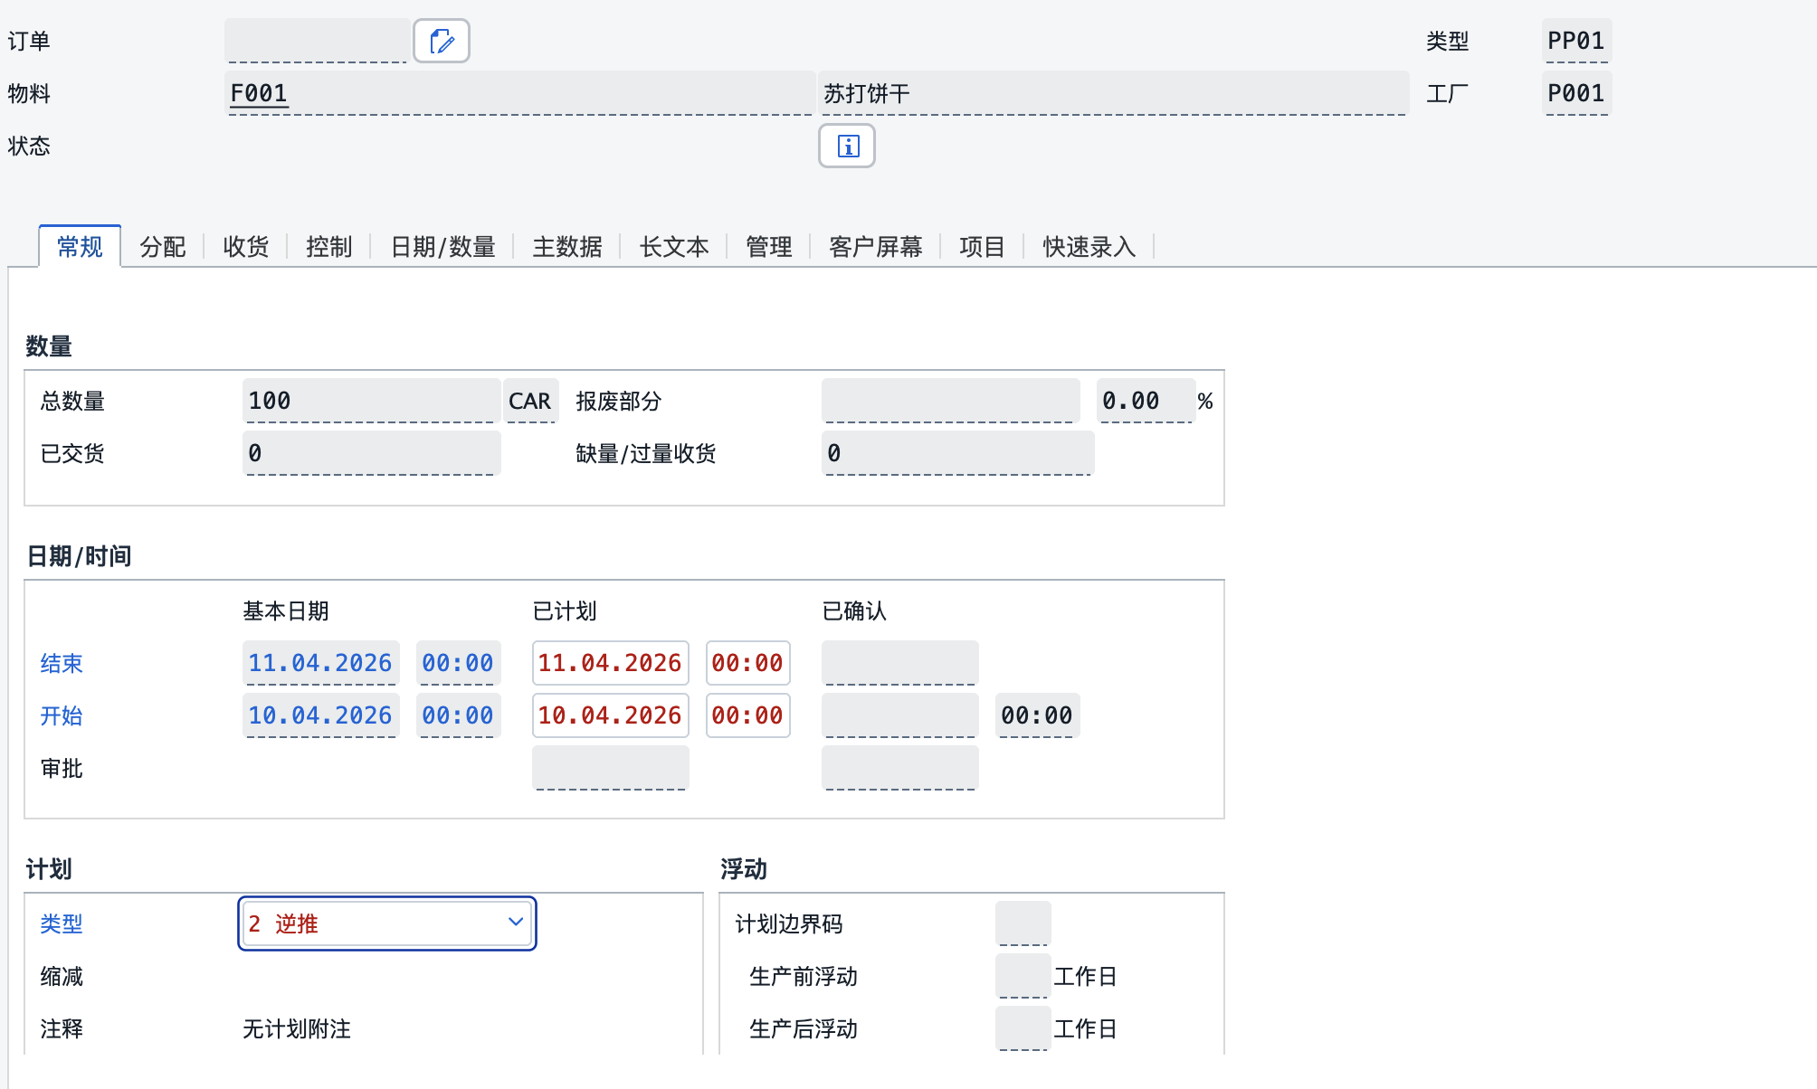The width and height of the screenshot is (1817, 1089).
Task: Select the 主数据 tab
Action: [x=567, y=247]
